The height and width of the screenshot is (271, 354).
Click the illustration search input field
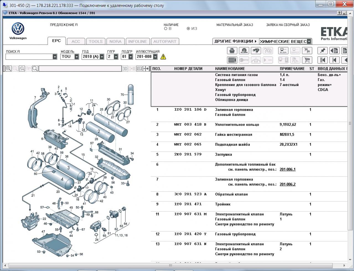click(80, 69)
